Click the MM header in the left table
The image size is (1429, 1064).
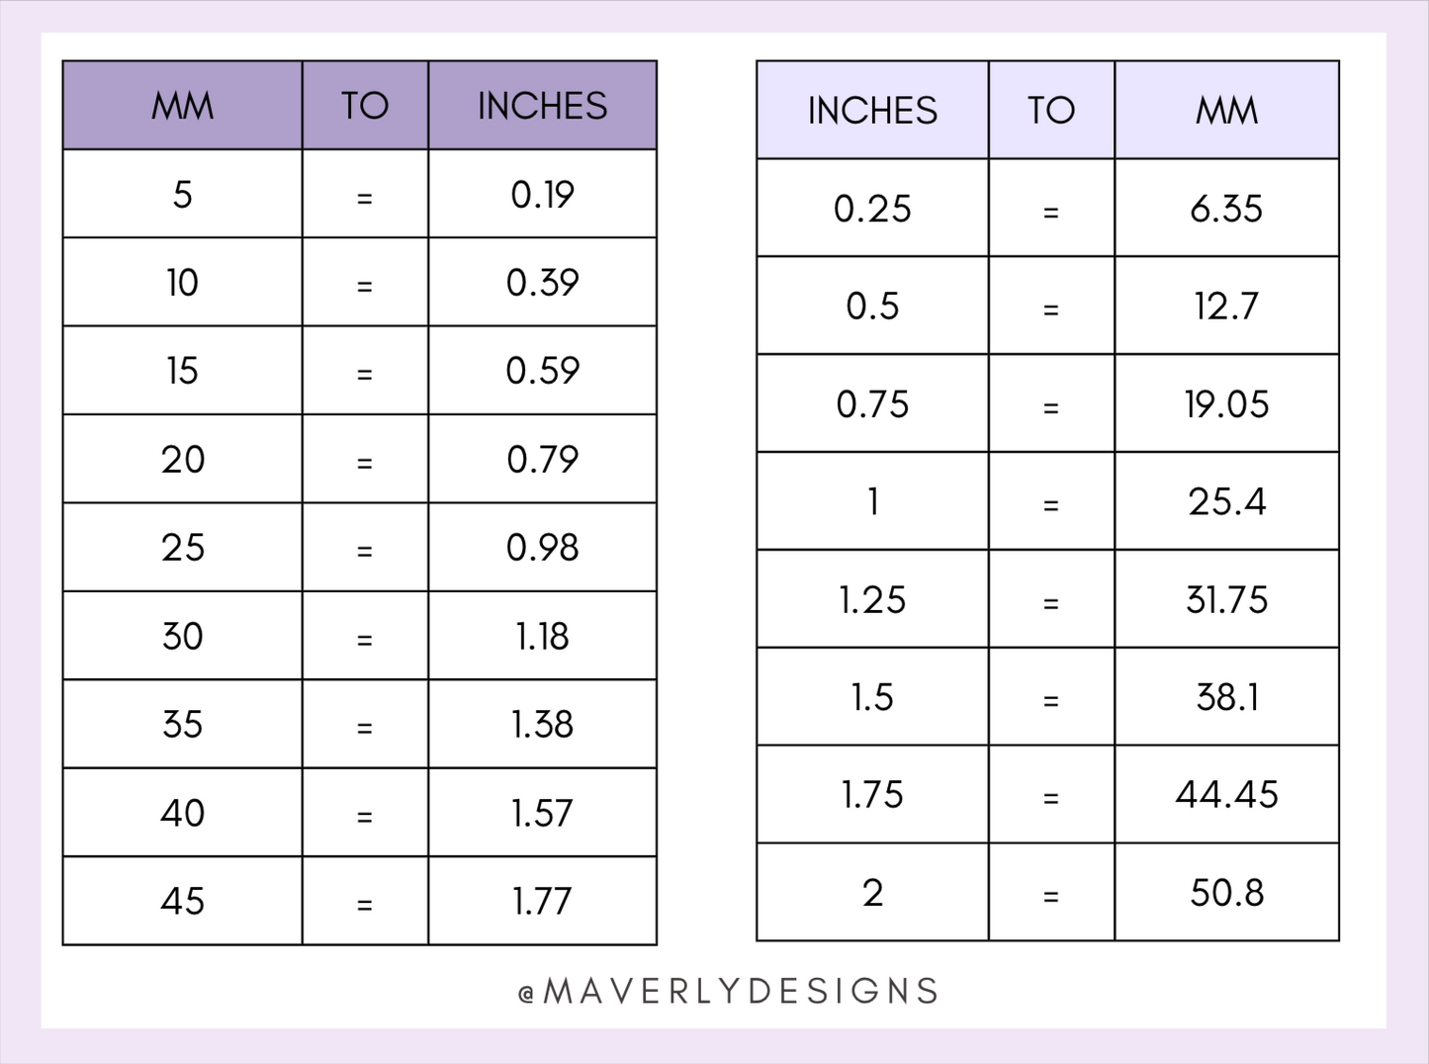tap(182, 106)
